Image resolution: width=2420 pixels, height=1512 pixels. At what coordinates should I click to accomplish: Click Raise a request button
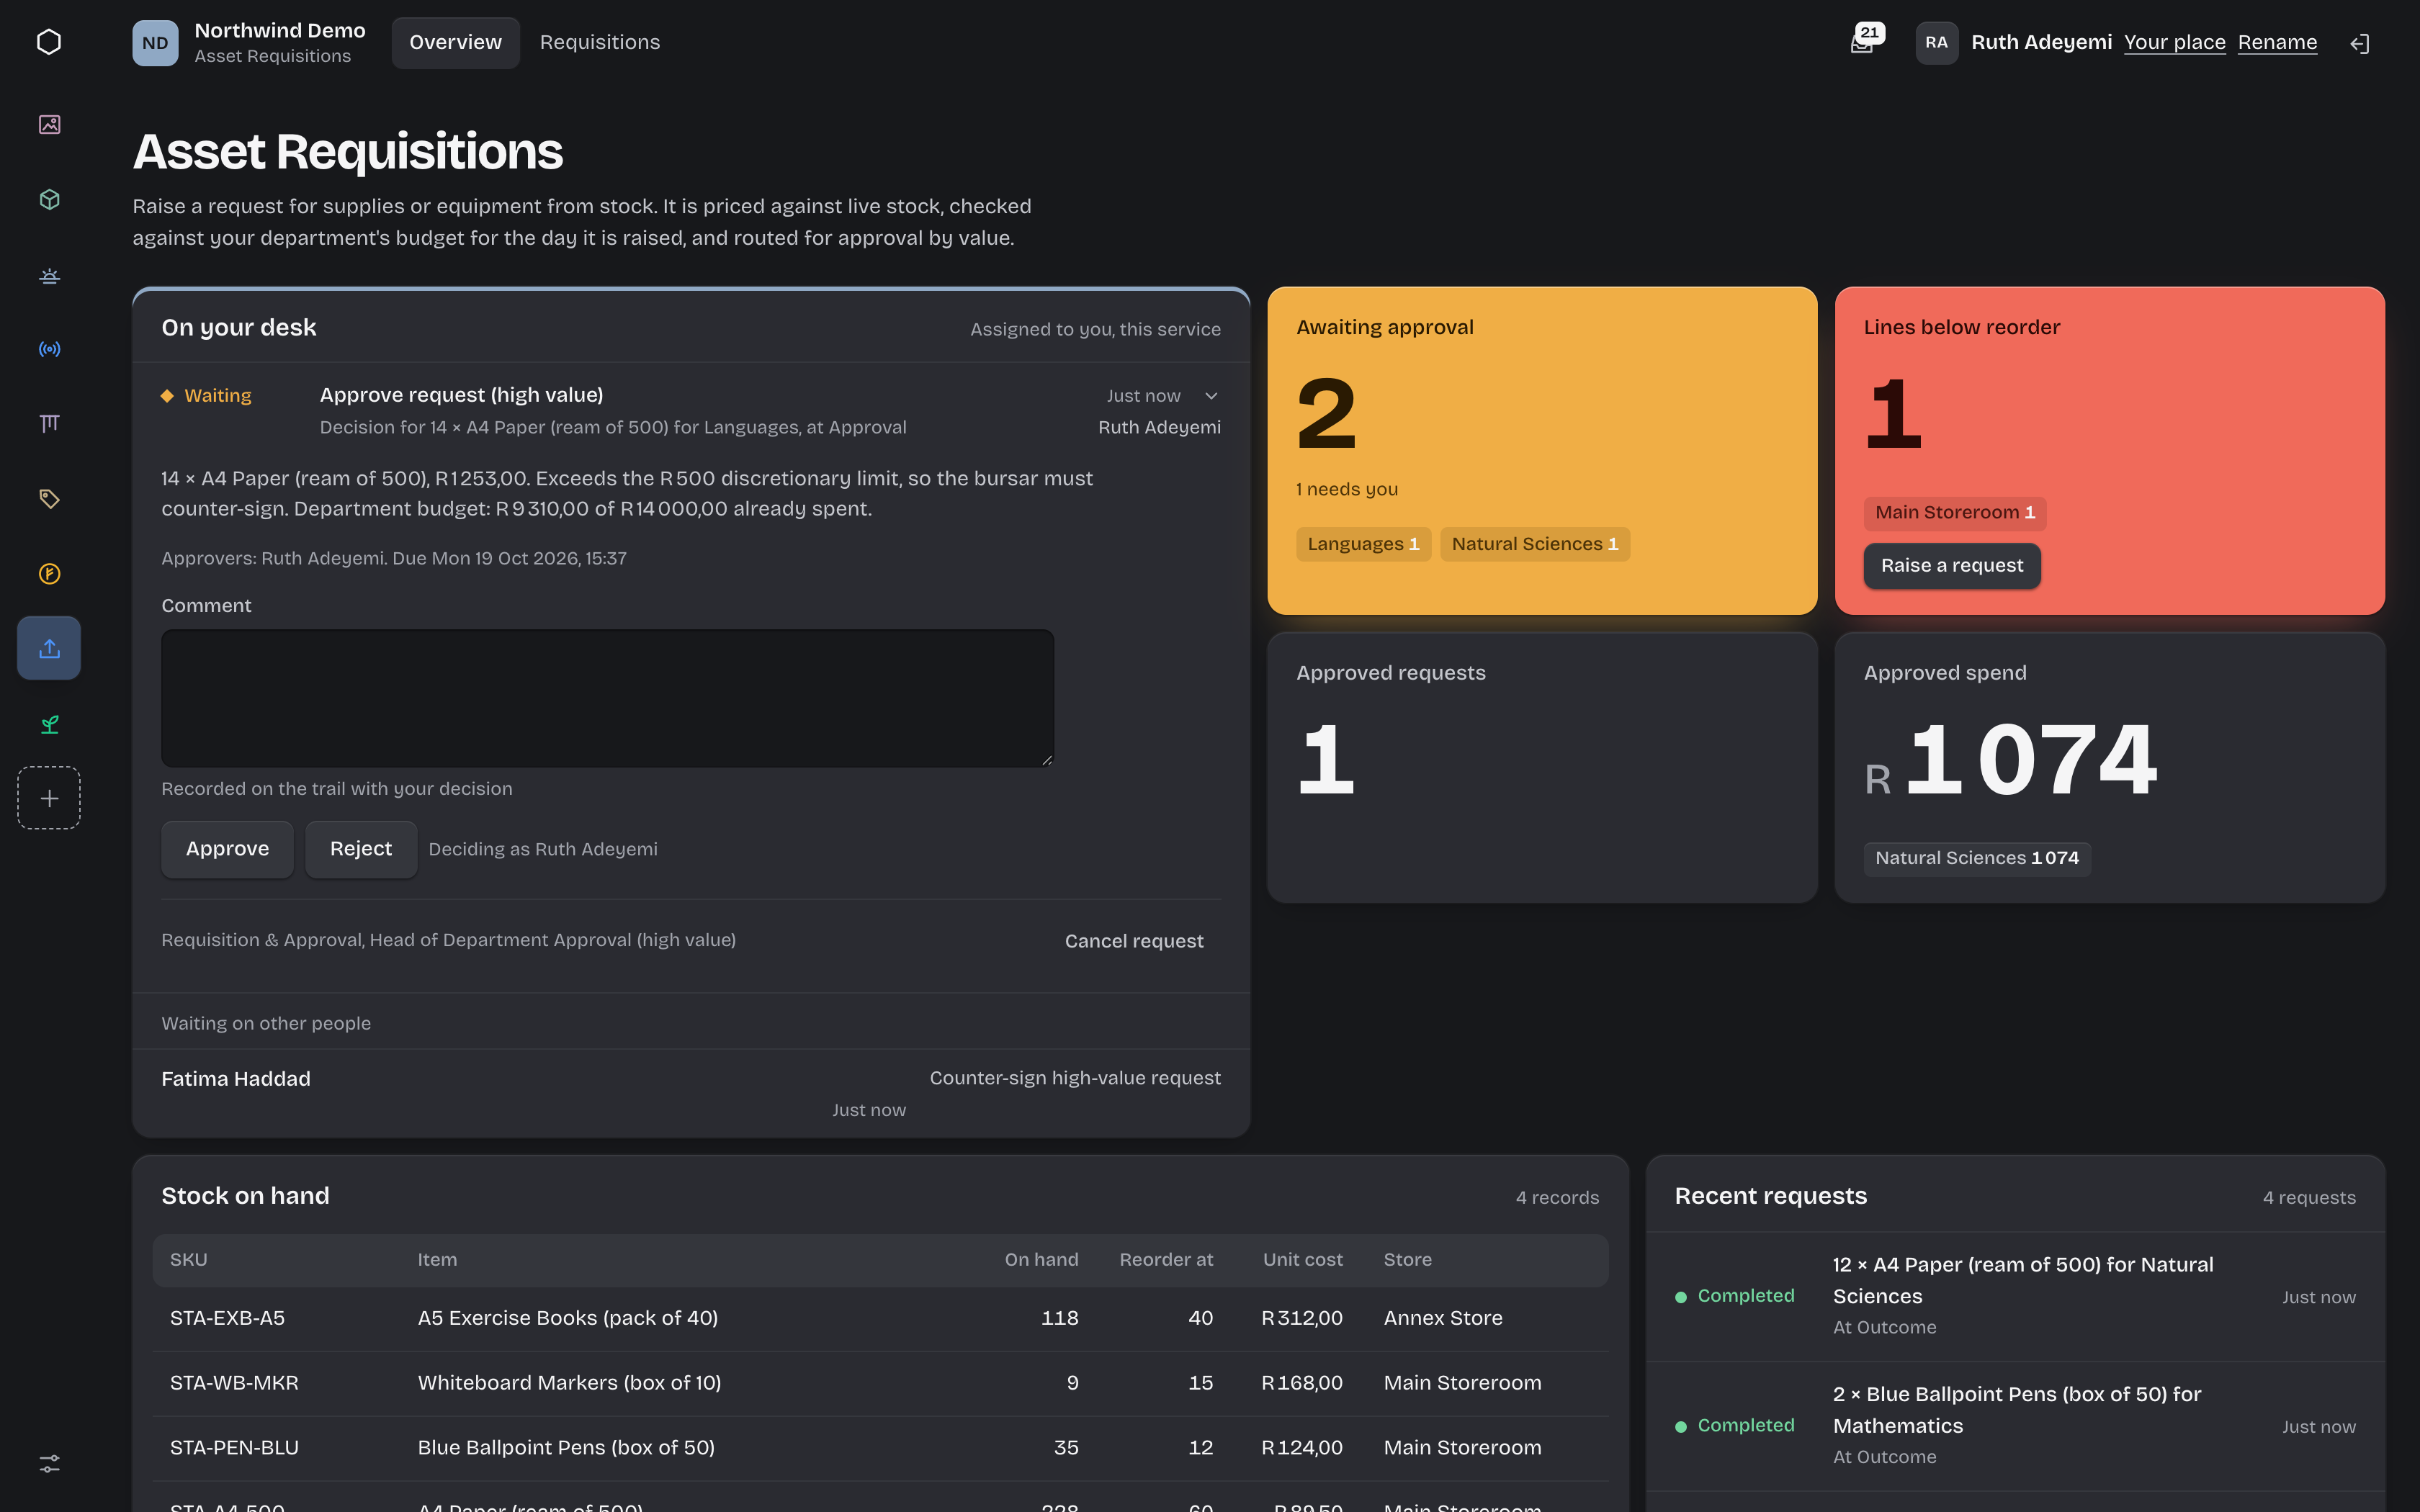click(x=1951, y=566)
